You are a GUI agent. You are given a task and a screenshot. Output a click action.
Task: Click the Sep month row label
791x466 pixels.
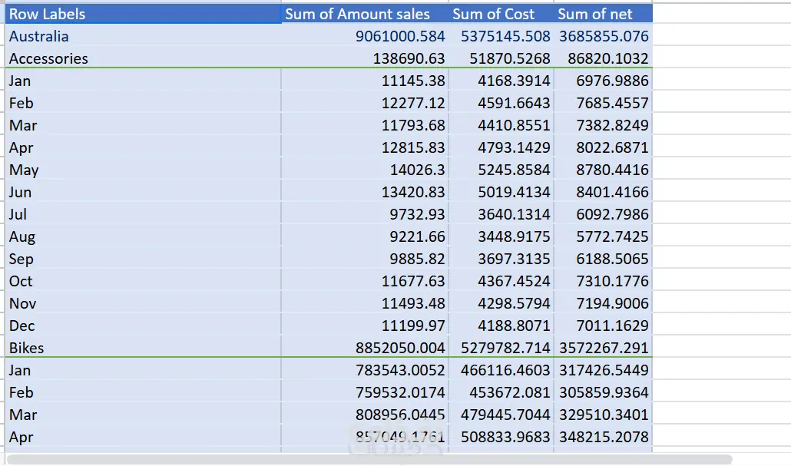coord(22,259)
